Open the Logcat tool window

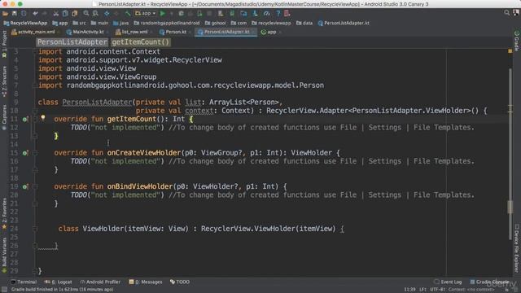click(x=59, y=282)
